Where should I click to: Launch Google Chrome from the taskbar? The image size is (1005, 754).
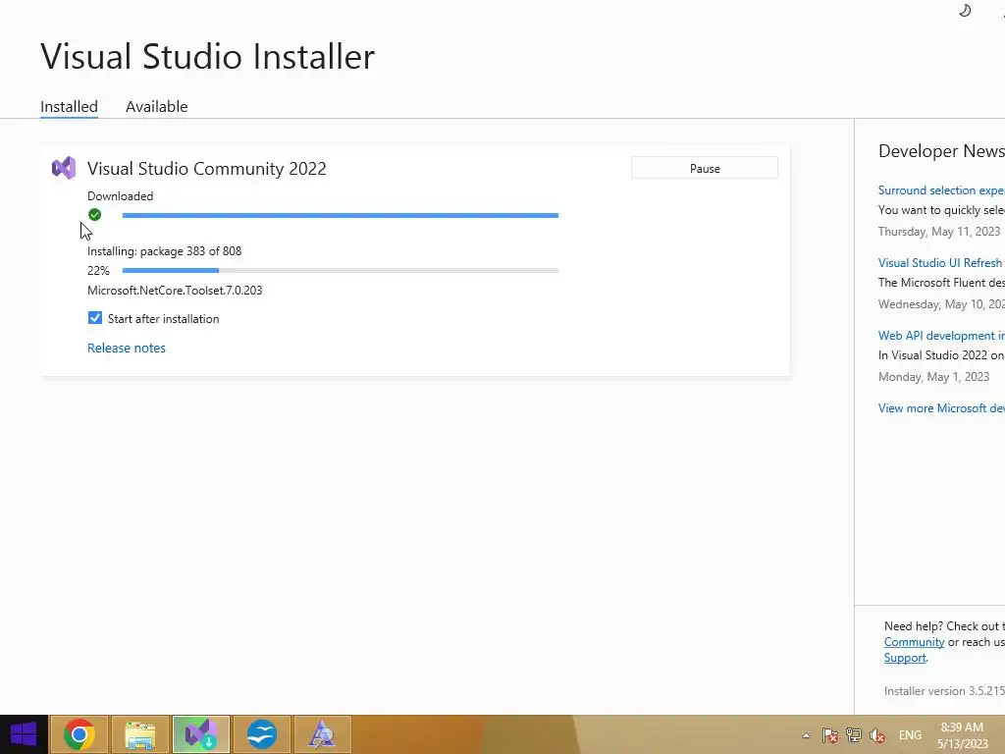(79, 734)
